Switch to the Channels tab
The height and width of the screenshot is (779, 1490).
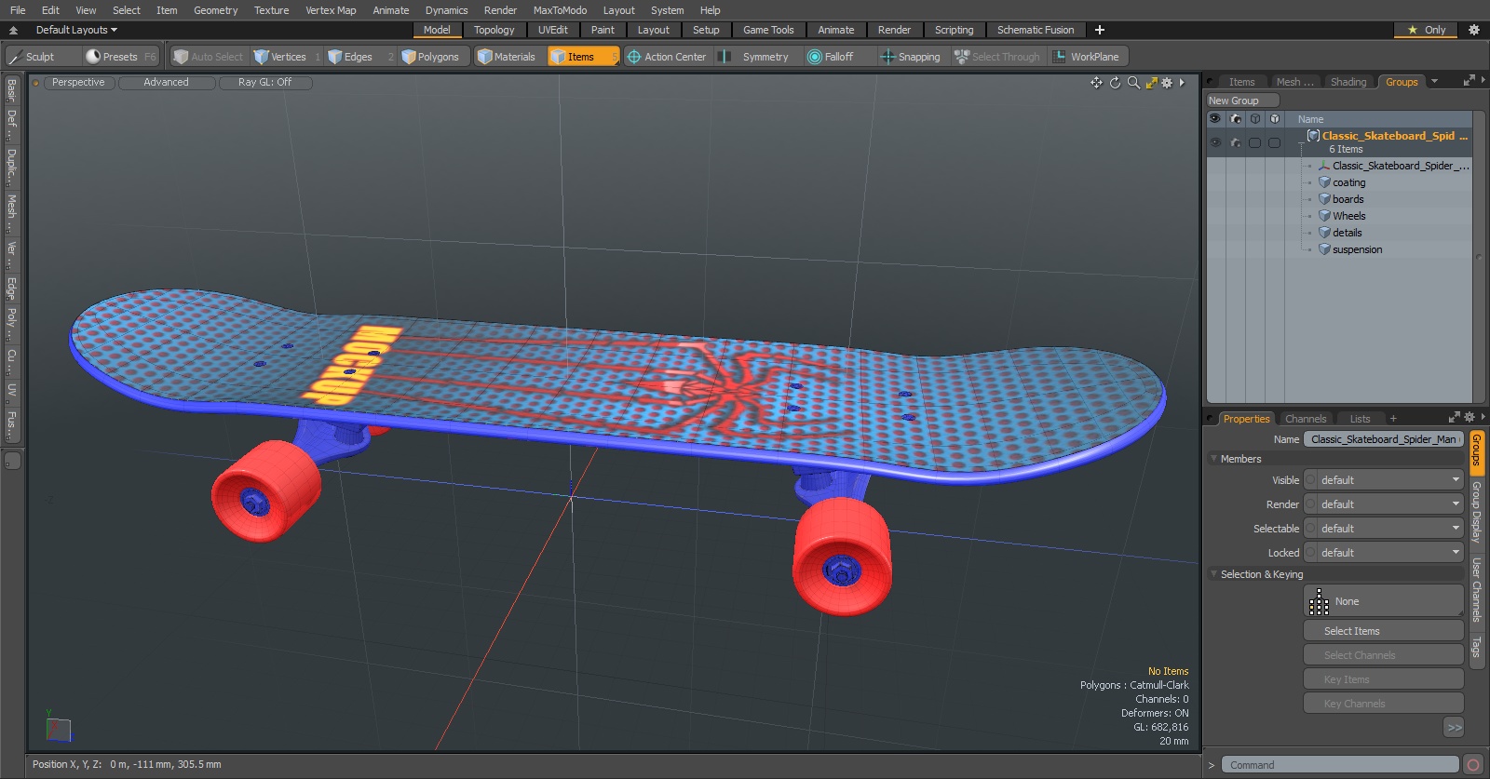click(x=1306, y=419)
